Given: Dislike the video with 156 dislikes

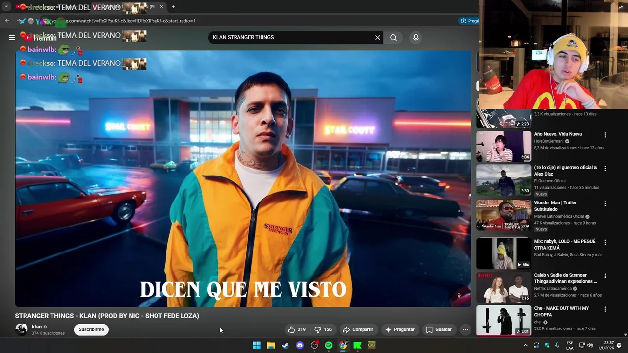Looking at the screenshot, I should [323, 329].
